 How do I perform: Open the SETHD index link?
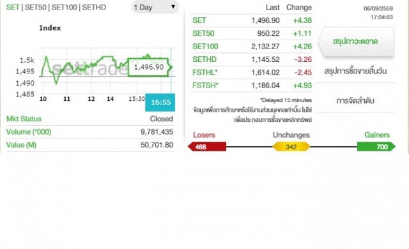(x=204, y=59)
